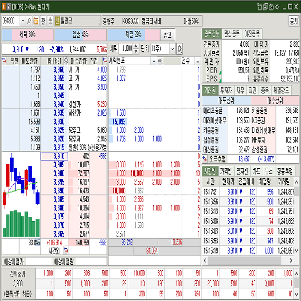Switch to the 관심종목 tab
The image size is (301, 301).
(232, 34)
